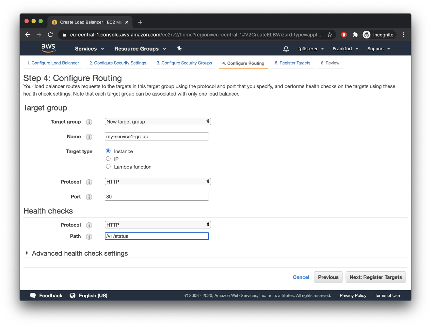
Task: Reload the page with the refresh icon
Action: click(x=50, y=35)
